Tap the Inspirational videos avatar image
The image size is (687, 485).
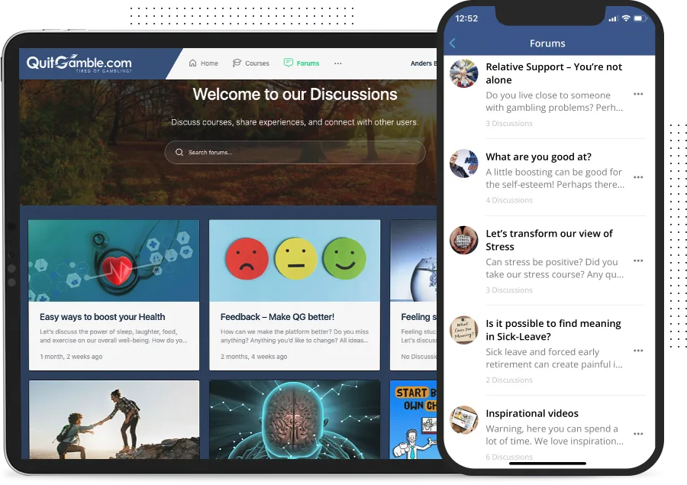click(x=463, y=420)
